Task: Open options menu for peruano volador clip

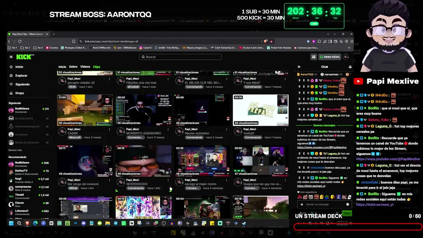Action: [x=109, y=79]
